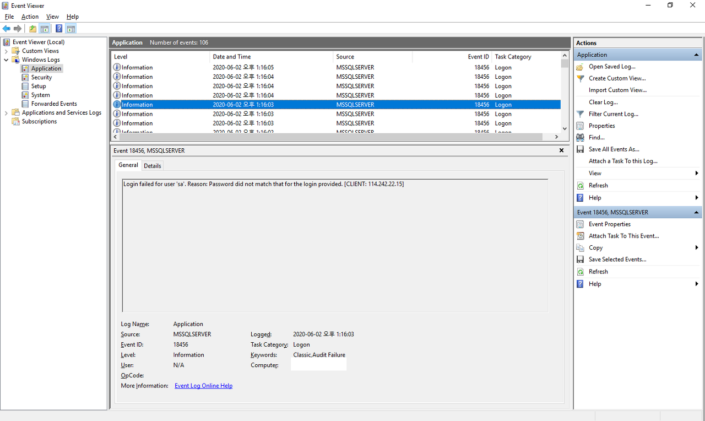705x421 pixels.
Task: Click info icon of the 1:16:05 event row
Action: tap(117, 67)
